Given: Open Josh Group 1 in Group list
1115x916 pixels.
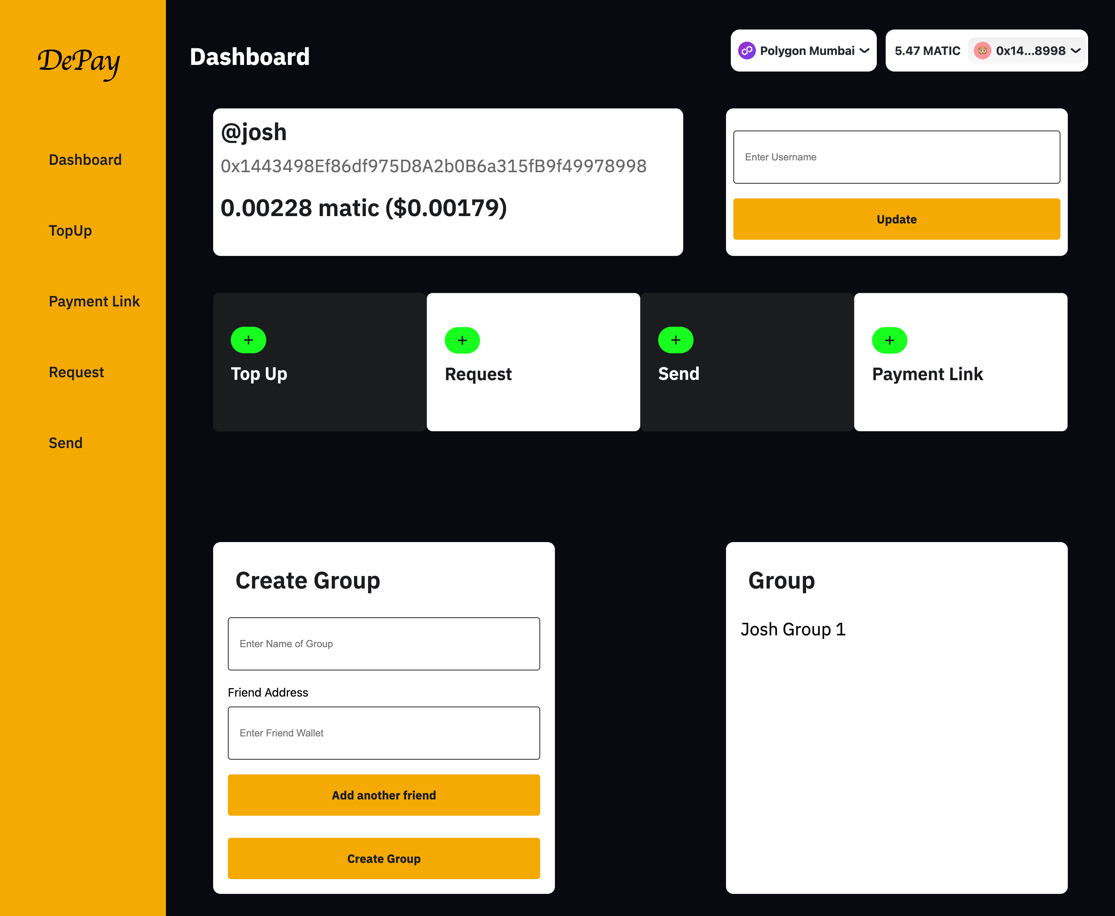Looking at the screenshot, I should (x=793, y=629).
